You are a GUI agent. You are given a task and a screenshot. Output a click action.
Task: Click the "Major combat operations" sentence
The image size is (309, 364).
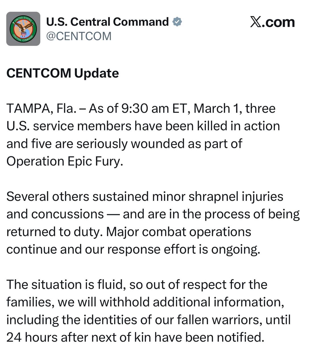(179, 232)
